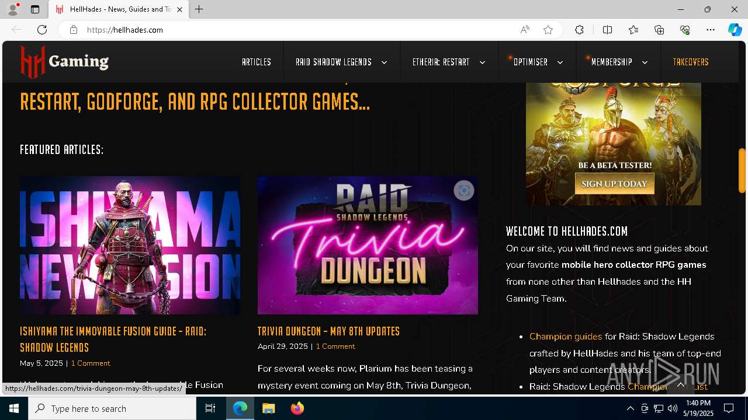Image resolution: width=748 pixels, height=420 pixels.
Task: Refresh the page with the reload icon
Action: (x=42, y=30)
